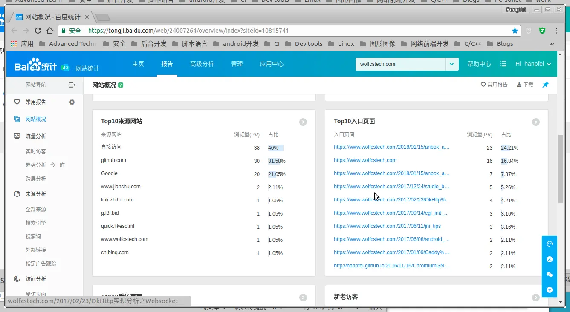Open 搜索词 in sidebar
This screenshot has height=312, width=570.
[x=33, y=236]
